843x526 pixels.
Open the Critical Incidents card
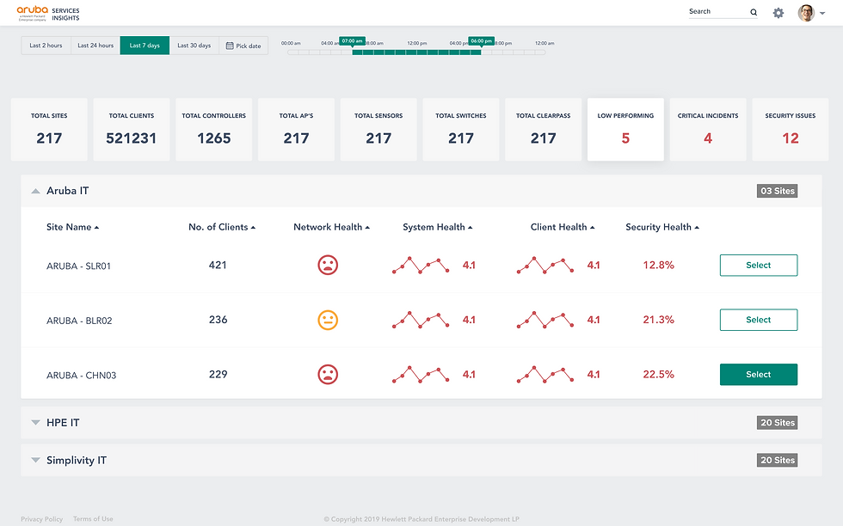707,129
